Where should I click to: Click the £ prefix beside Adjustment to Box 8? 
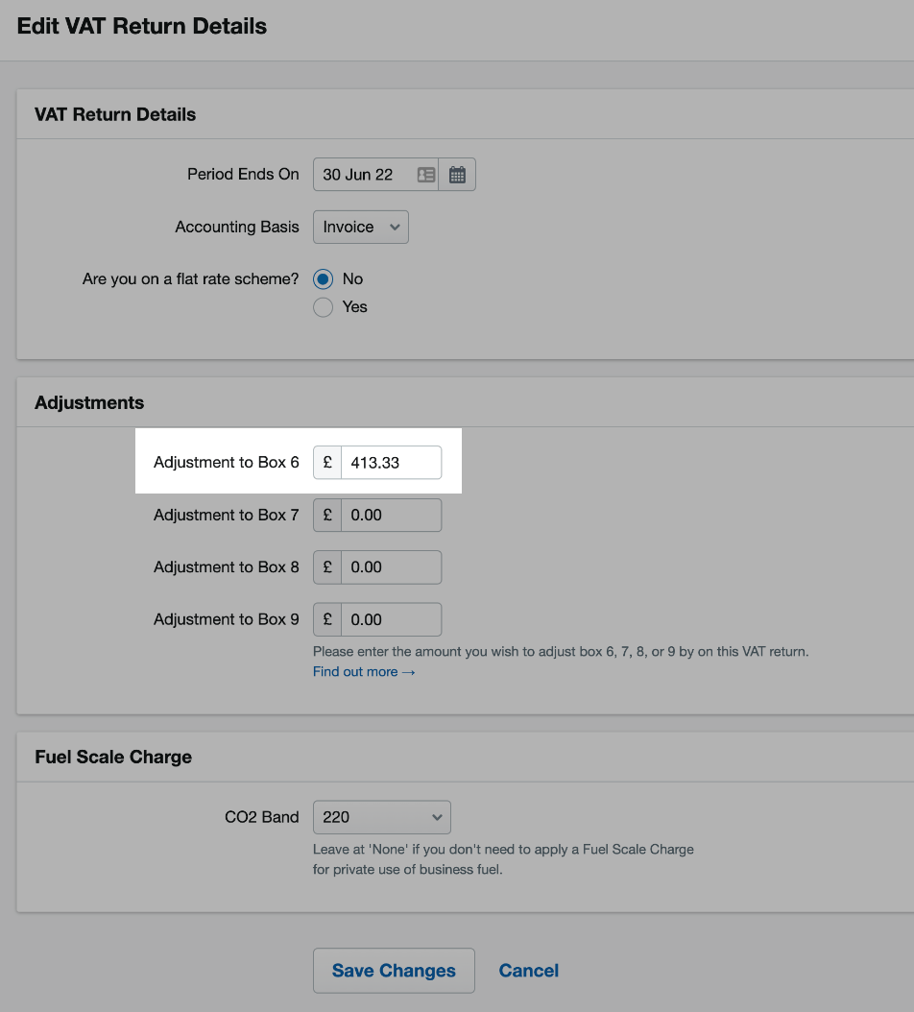[325, 566]
